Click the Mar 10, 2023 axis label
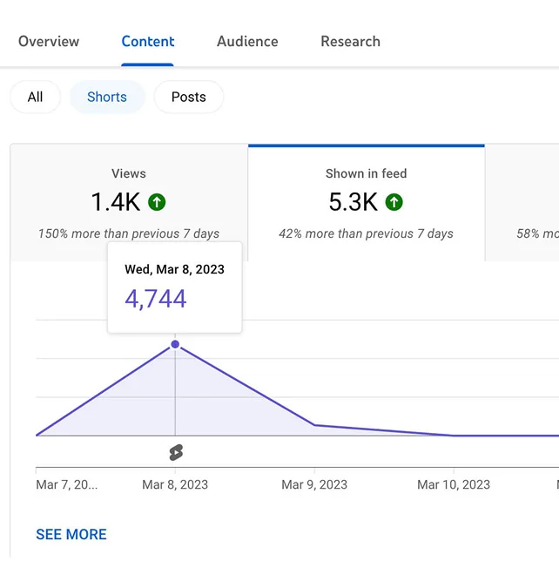Screen dimensions: 559x561 pyautogui.click(x=453, y=484)
